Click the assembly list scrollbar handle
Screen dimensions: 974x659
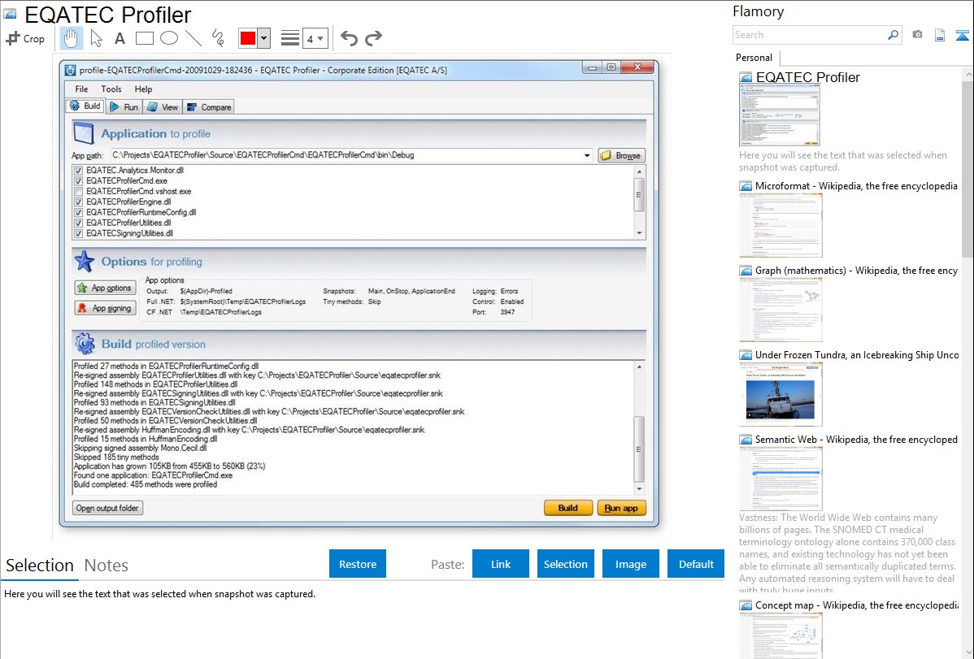(x=638, y=195)
